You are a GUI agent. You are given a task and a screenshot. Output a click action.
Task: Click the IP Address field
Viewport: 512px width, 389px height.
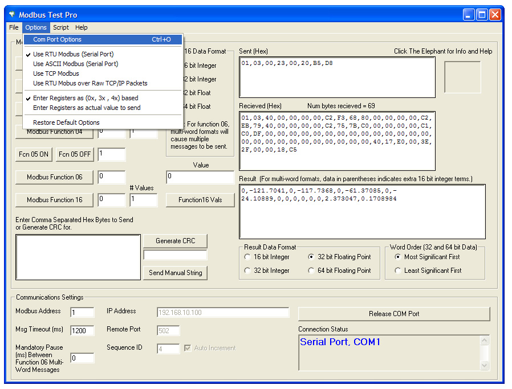[x=223, y=312]
